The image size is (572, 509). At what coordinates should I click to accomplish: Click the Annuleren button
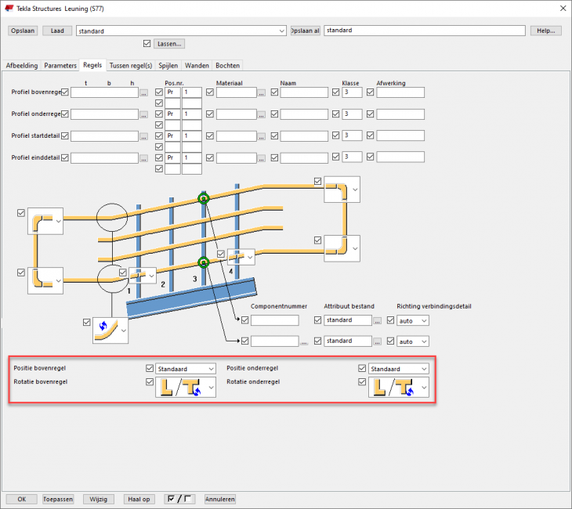click(x=219, y=499)
